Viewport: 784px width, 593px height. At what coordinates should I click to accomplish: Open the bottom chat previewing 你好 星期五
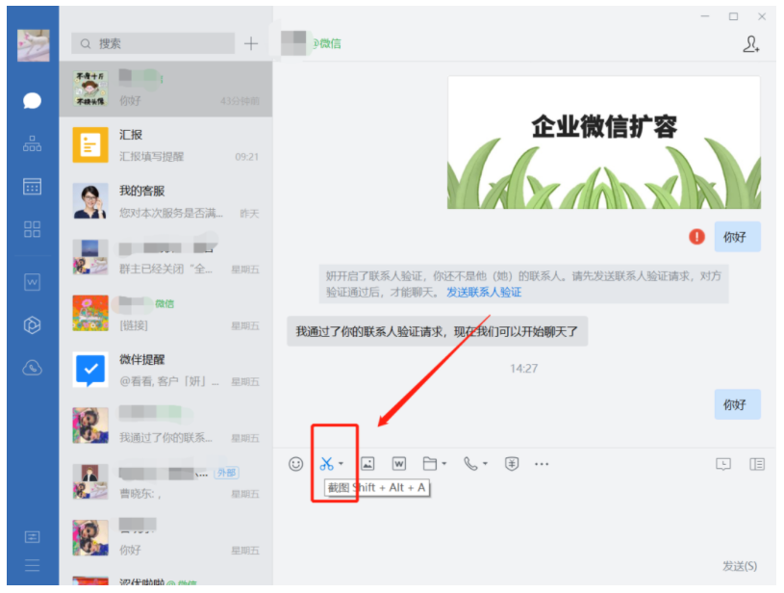[x=166, y=538]
